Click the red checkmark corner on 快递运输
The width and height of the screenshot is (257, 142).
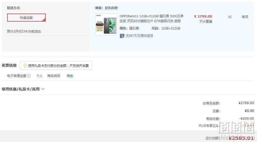coord(44,20)
